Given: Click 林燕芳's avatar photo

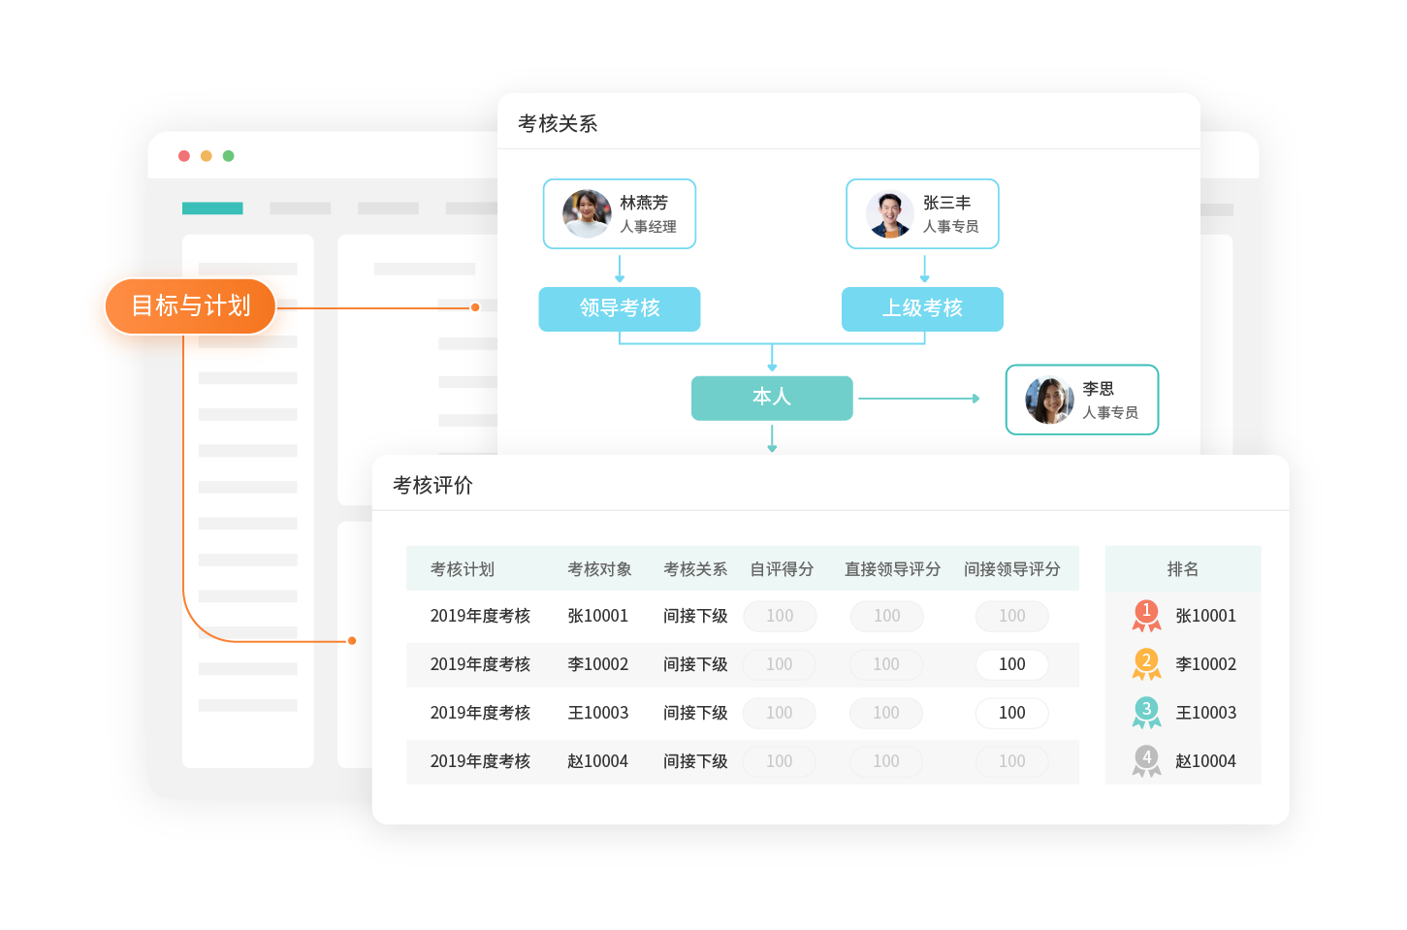Looking at the screenshot, I should click(x=587, y=213).
